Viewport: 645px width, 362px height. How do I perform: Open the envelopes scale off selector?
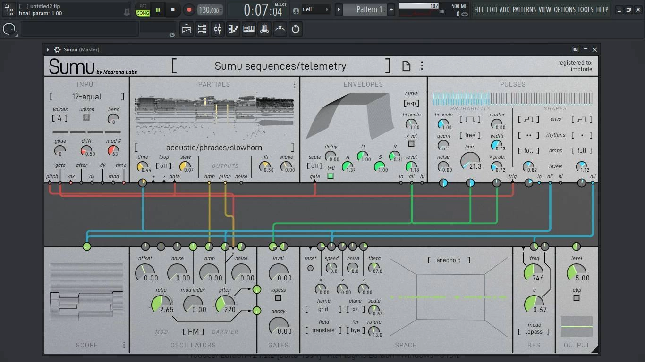[315, 165]
